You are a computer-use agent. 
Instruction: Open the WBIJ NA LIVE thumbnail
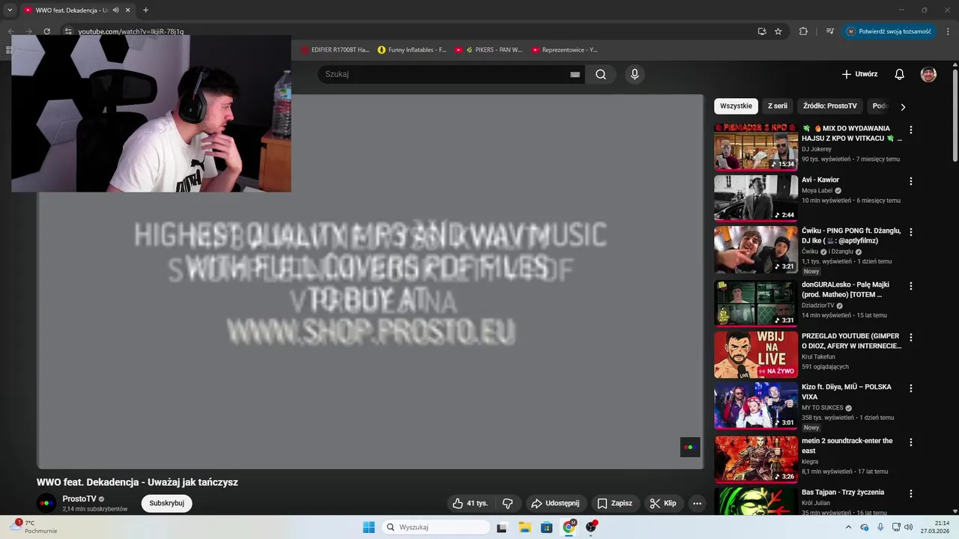pos(755,354)
